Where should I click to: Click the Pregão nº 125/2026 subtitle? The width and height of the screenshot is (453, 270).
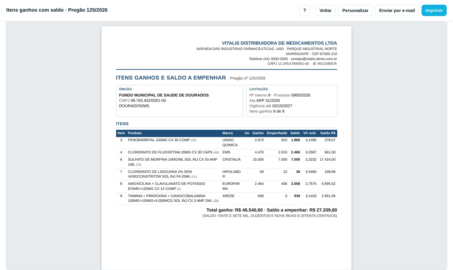click(x=248, y=78)
